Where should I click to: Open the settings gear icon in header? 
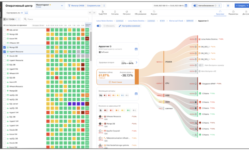(x=228, y=5)
